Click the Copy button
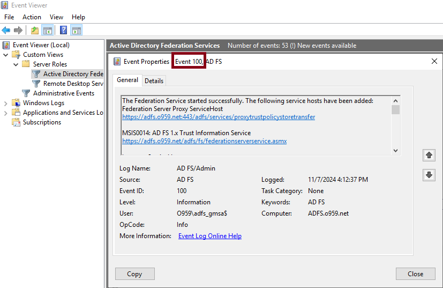443x288 pixels. [x=135, y=274]
